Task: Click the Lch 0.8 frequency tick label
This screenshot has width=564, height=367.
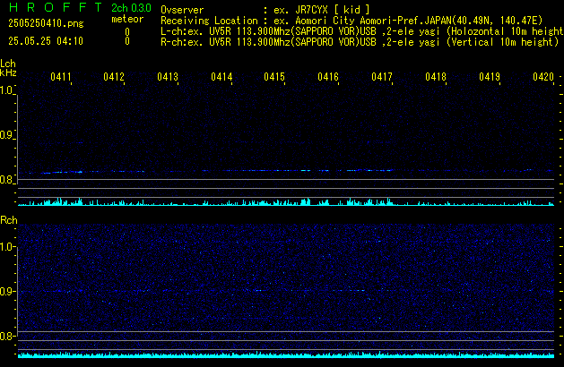Action: (x=6, y=180)
